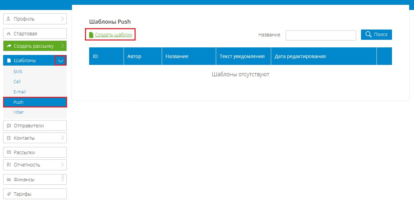Click the Создать шаблон link
Image resolution: width=414 pixels, height=206 pixels.
point(113,35)
